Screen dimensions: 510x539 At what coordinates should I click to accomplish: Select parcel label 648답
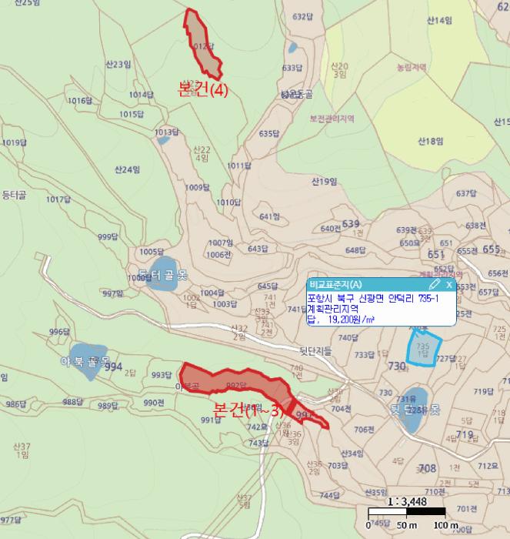355,250
